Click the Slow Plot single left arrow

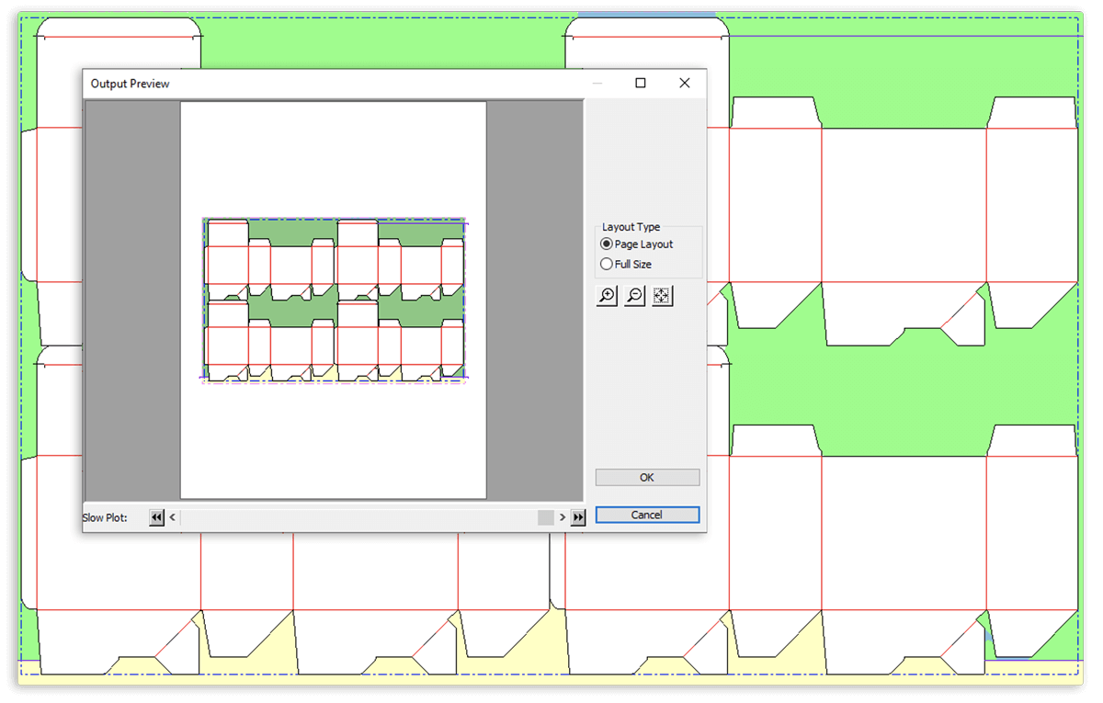coord(173,518)
